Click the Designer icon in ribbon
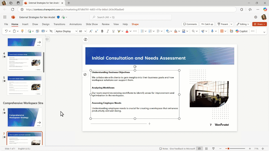This screenshot has width=269, height=151. (x=231, y=31)
